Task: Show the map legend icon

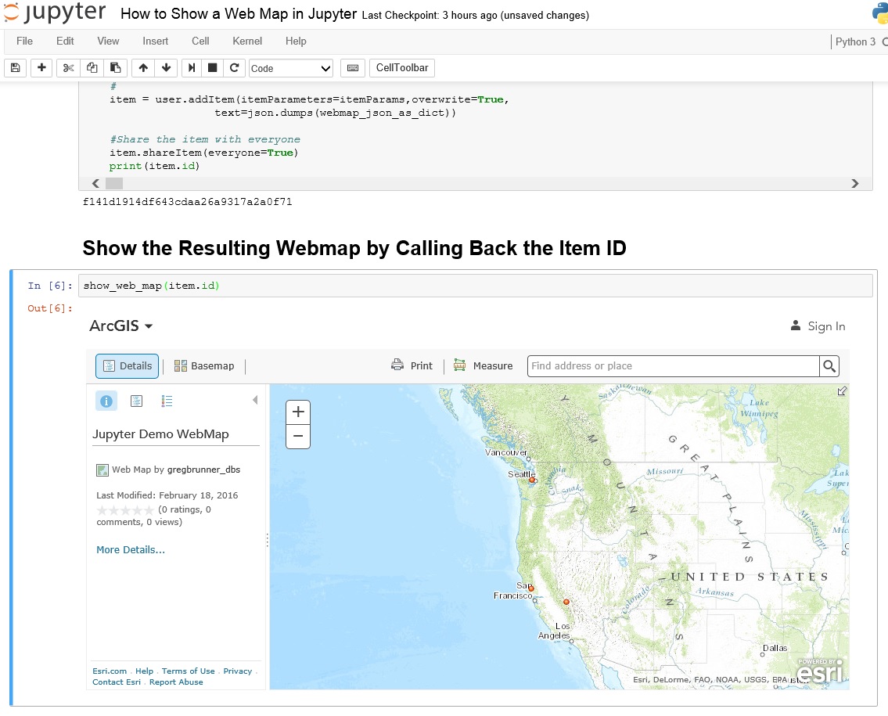Action: point(167,401)
